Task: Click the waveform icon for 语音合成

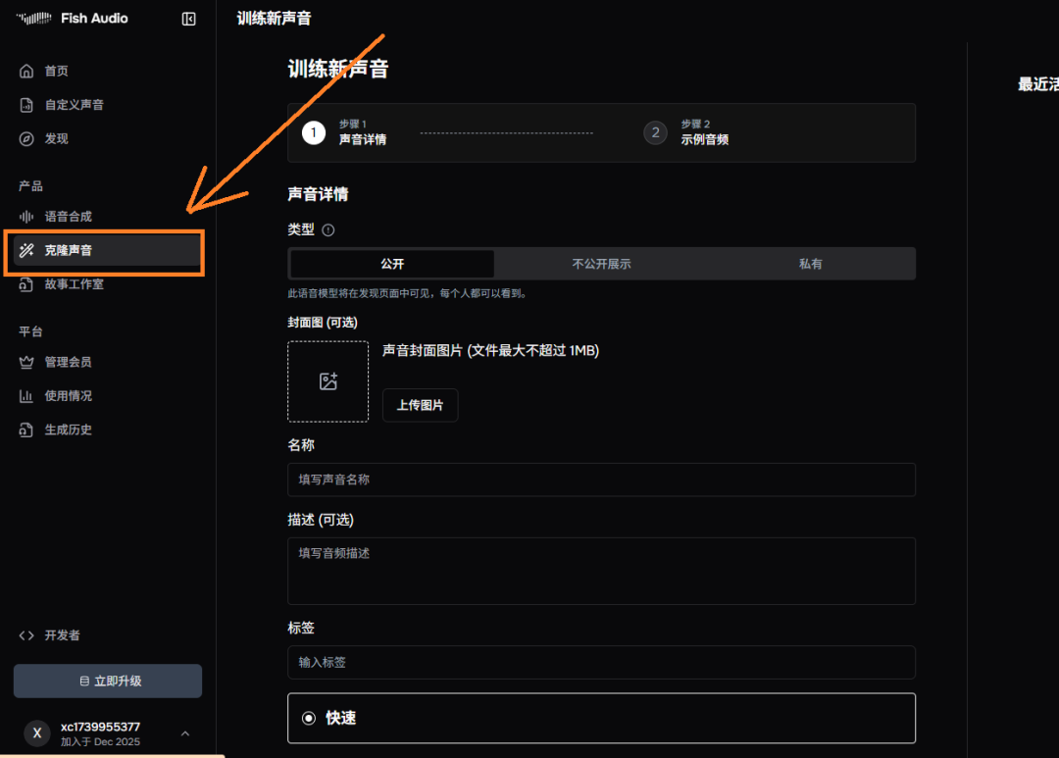Action: point(26,217)
